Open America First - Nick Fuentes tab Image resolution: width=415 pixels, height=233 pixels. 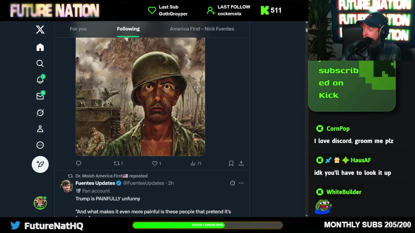(202, 29)
